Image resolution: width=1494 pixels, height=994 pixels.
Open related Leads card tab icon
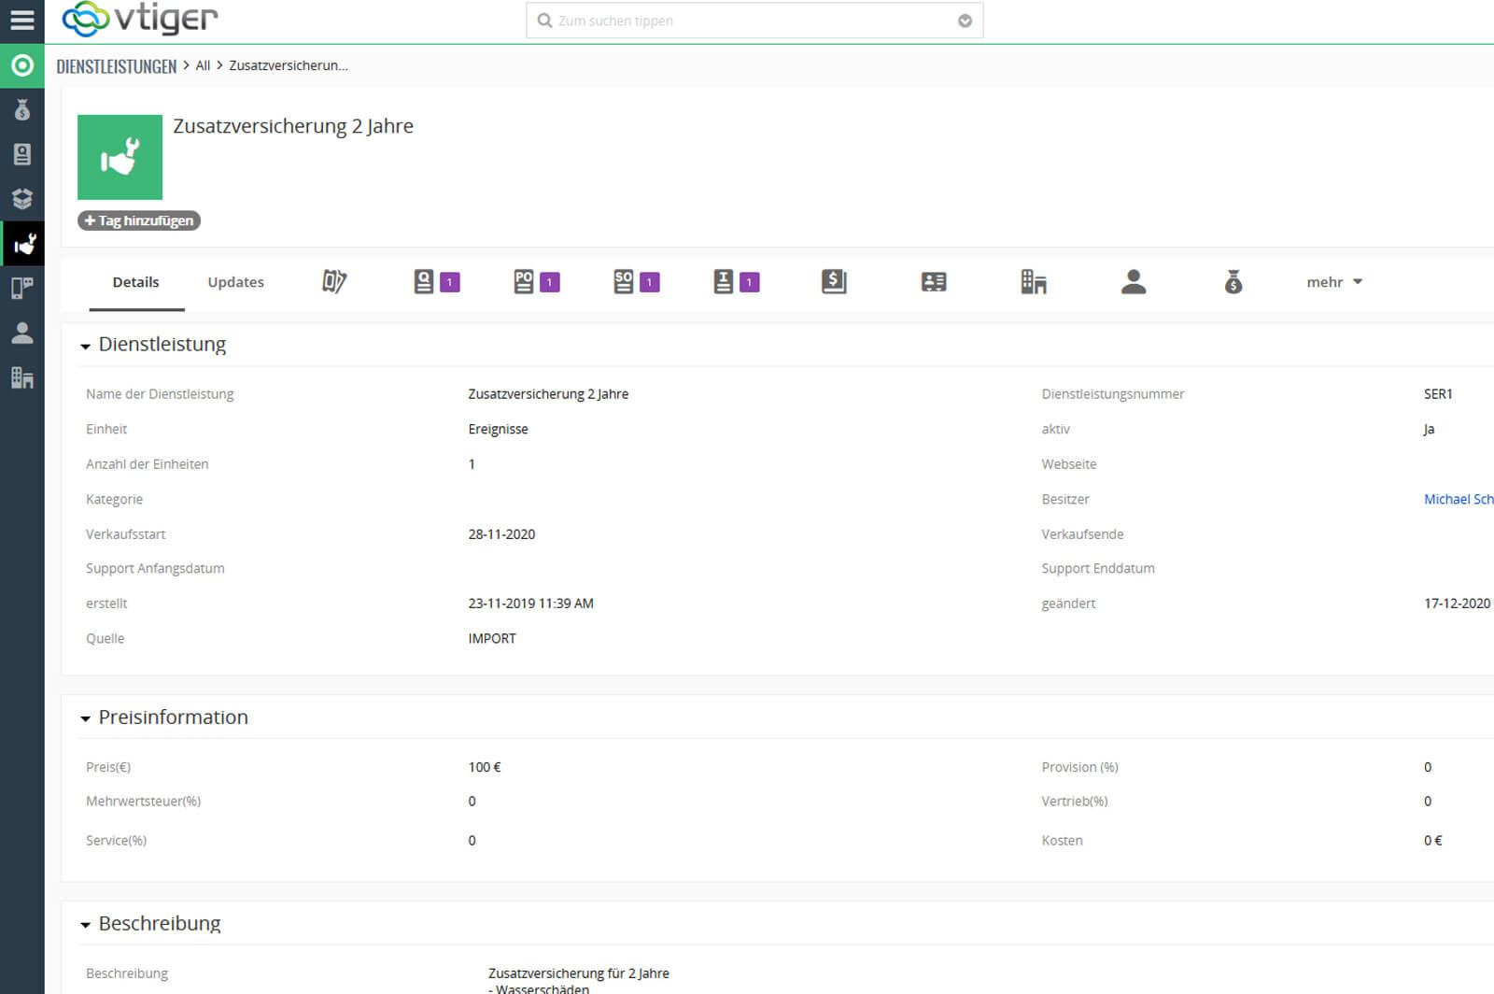tap(934, 281)
